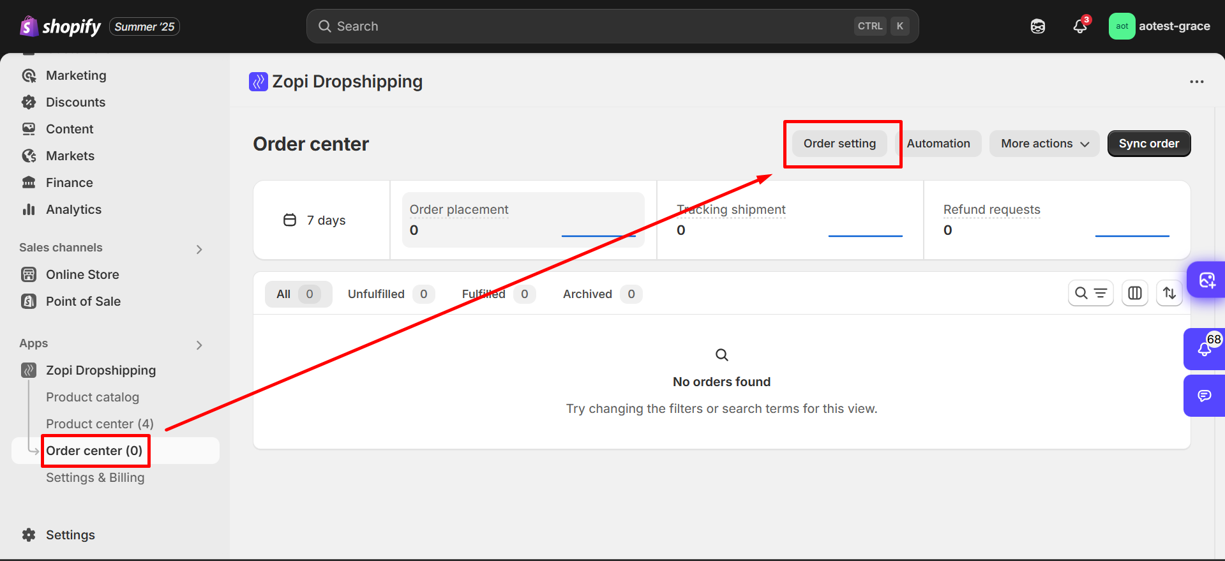Screen dimensions: 1225x561
Task: Click the edit columns icon
Action: [x=1134, y=293]
